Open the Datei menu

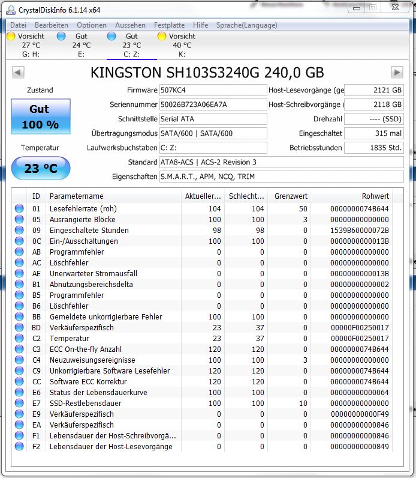[18, 25]
